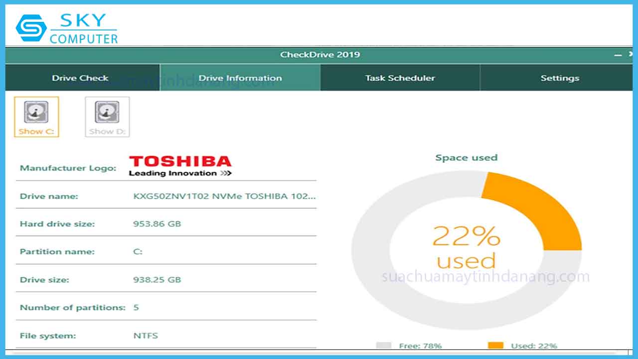Screen dimensions: 638x359
Task: Click the 22% used center label
Action: pos(467,247)
